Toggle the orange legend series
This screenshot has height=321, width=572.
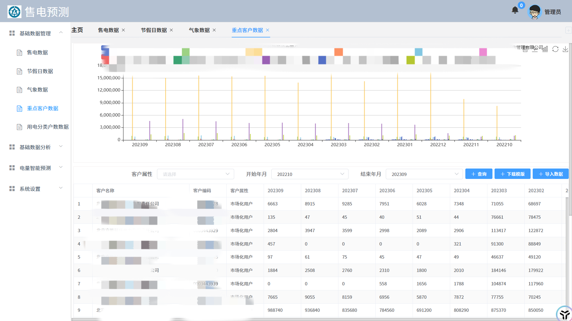338,52
